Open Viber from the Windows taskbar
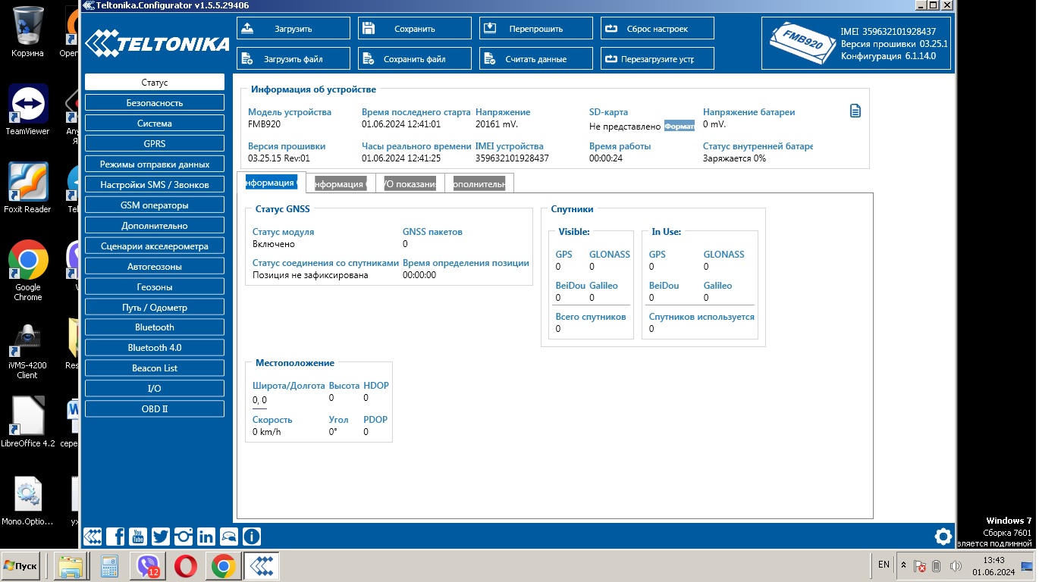The image size is (1039, 582). tap(148, 566)
